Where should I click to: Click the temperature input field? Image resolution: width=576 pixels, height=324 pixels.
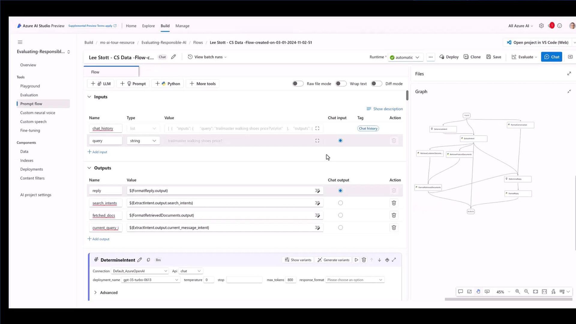click(209, 280)
